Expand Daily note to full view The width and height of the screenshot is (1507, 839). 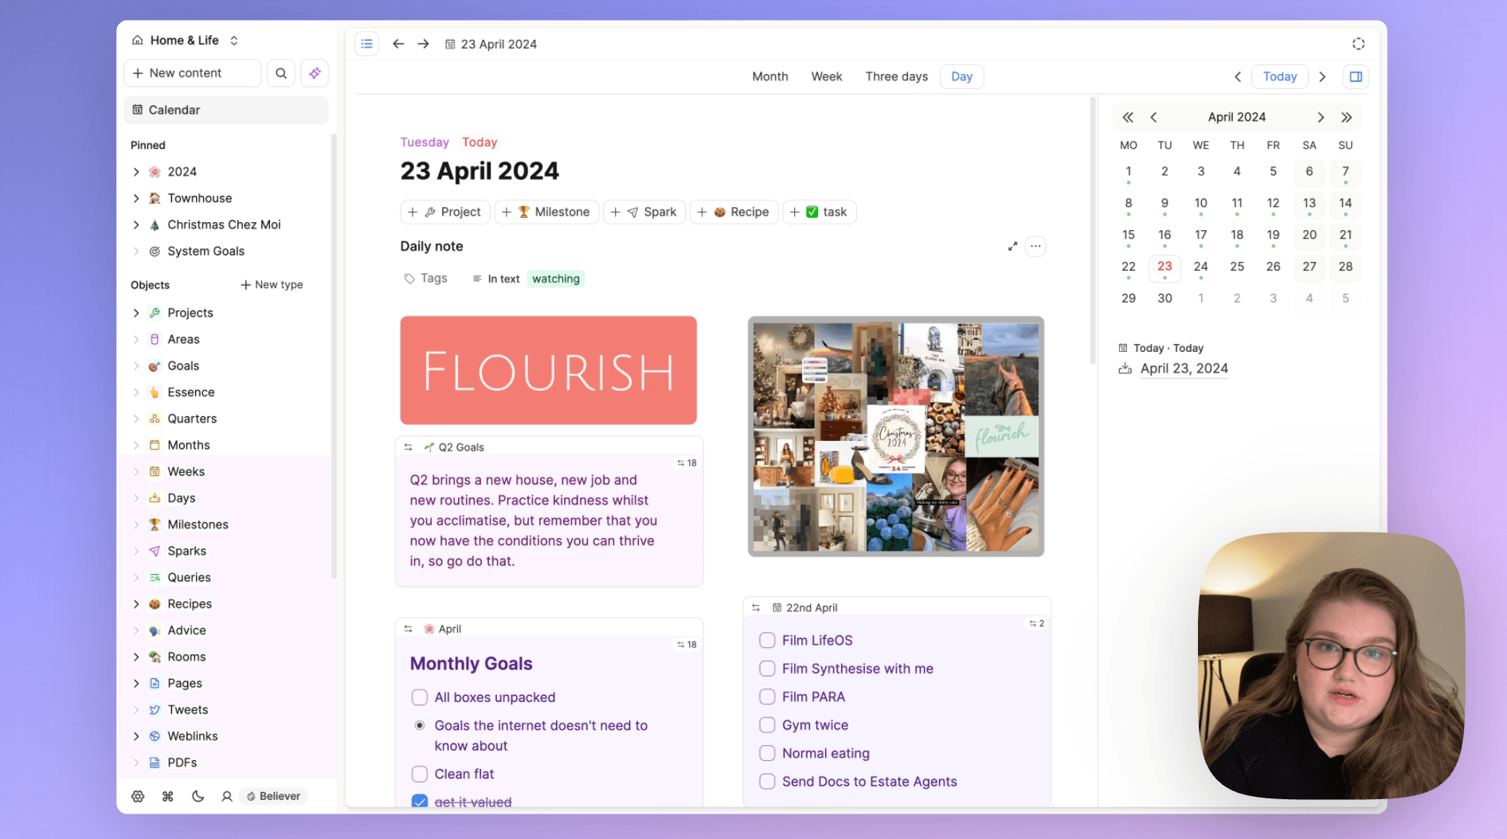pyautogui.click(x=1012, y=247)
